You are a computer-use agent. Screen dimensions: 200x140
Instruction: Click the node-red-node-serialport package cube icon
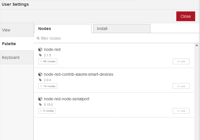tap(40, 99)
